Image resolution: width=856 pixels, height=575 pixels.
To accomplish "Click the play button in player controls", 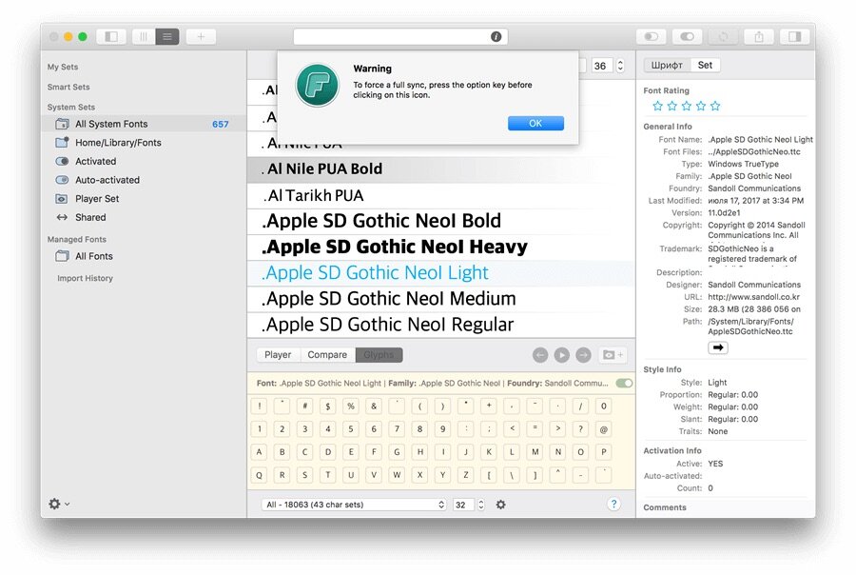I will [561, 355].
